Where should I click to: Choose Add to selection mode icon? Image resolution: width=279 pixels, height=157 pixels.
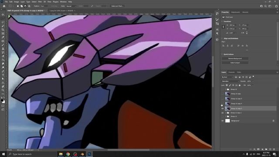21,6
